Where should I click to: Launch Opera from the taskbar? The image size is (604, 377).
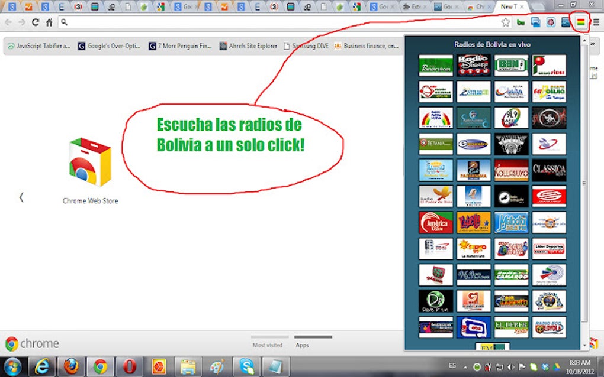(x=130, y=367)
